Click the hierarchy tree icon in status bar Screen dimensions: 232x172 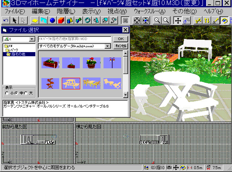point(146,168)
